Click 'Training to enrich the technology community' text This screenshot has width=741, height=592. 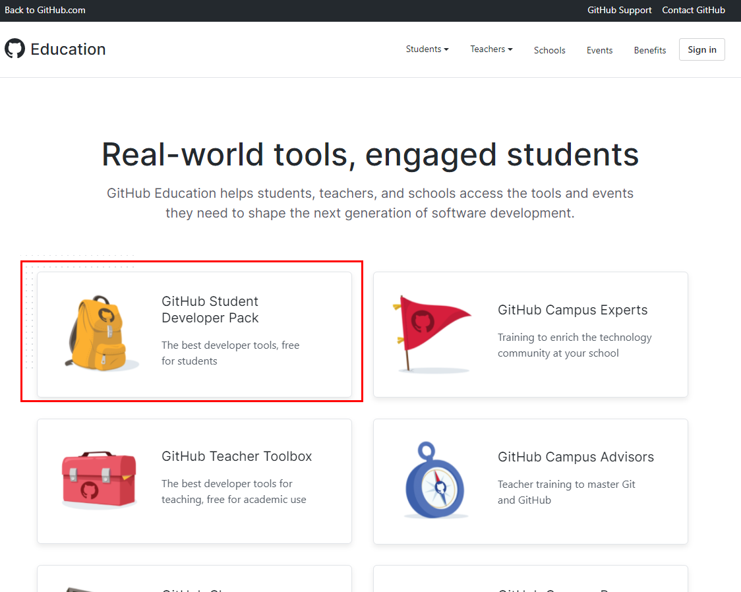click(x=574, y=345)
